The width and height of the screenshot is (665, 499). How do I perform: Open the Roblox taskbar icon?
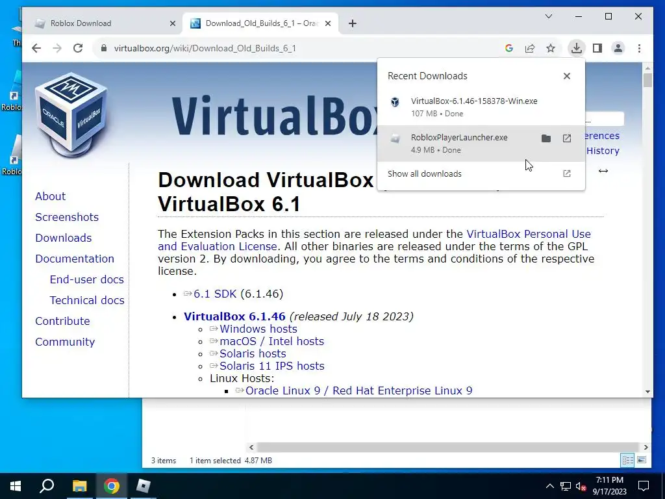(143, 486)
